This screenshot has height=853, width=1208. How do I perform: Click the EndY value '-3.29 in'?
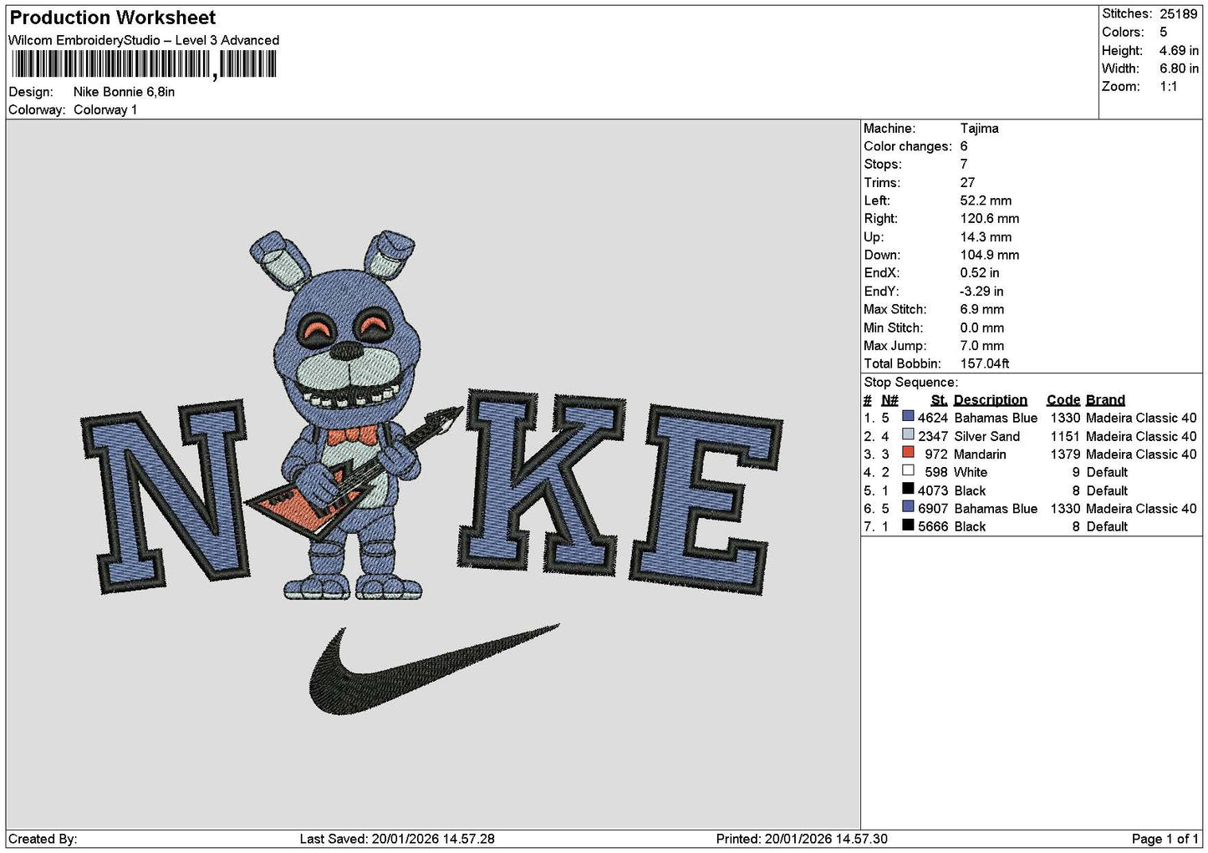(x=981, y=291)
